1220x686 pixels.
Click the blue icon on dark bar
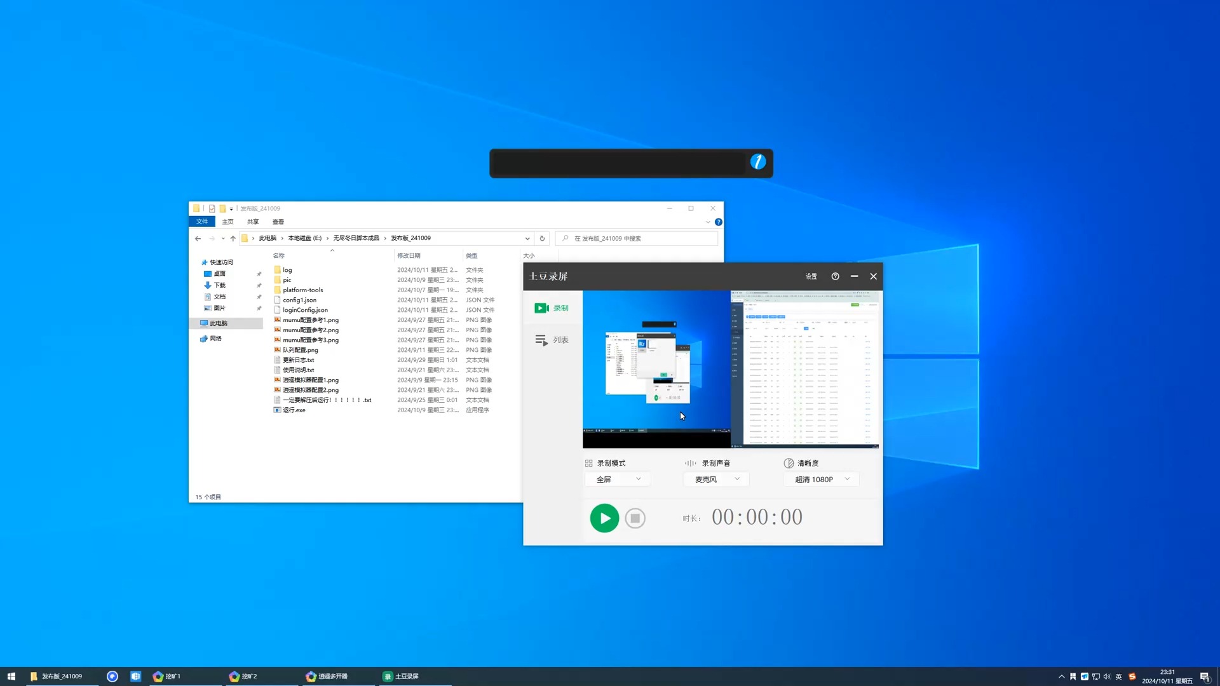757,162
